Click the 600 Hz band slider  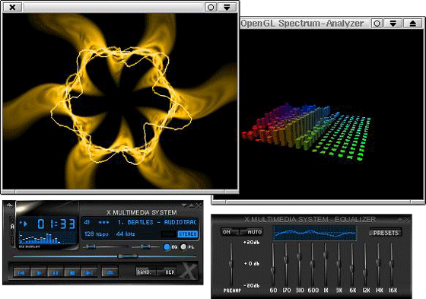(313, 264)
